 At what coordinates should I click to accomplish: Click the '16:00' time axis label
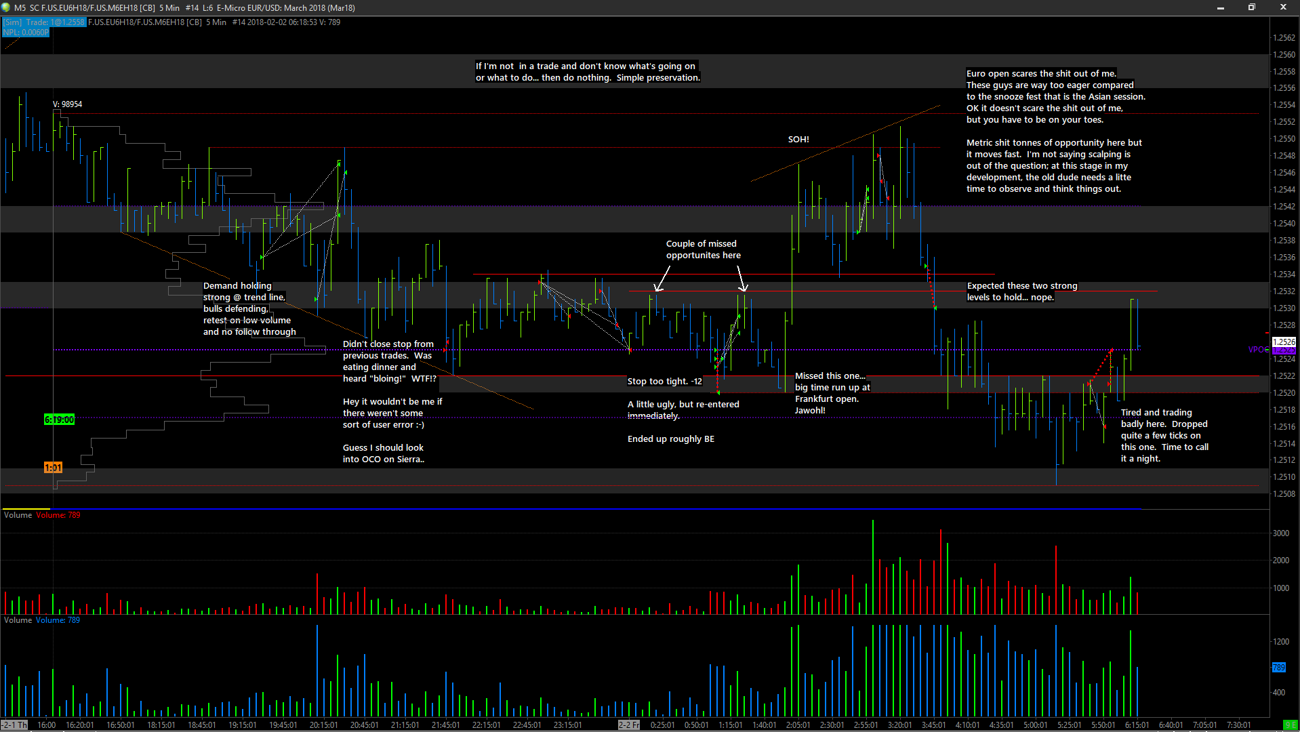tap(47, 725)
